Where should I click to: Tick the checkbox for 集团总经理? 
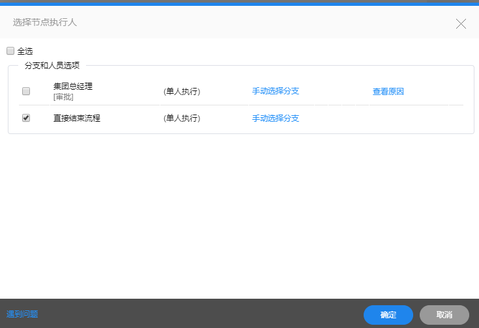click(x=26, y=91)
